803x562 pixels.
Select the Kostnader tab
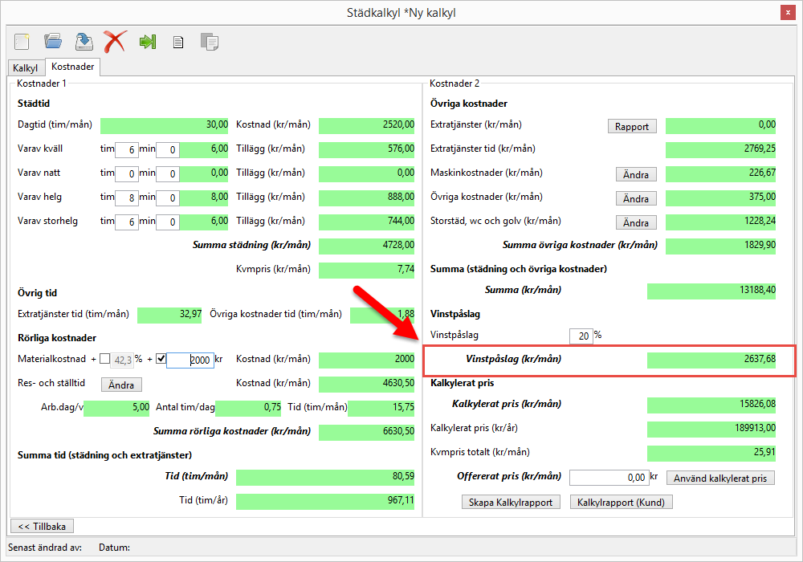point(73,67)
